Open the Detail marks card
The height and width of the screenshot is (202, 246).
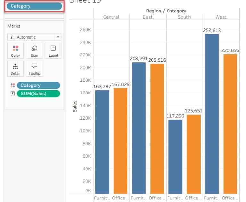click(x=15, y=69)
